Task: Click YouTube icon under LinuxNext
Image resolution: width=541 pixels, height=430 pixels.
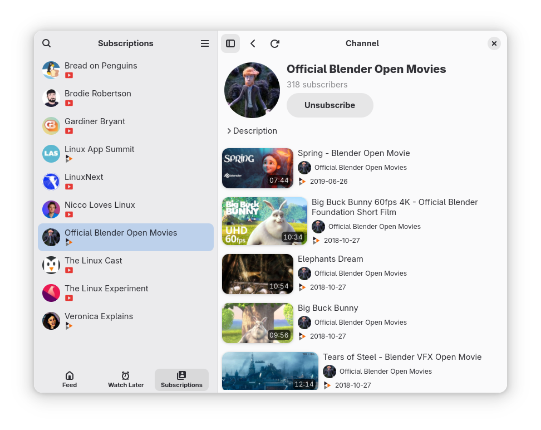Action: pyautogui.click(x=69, y=187)
